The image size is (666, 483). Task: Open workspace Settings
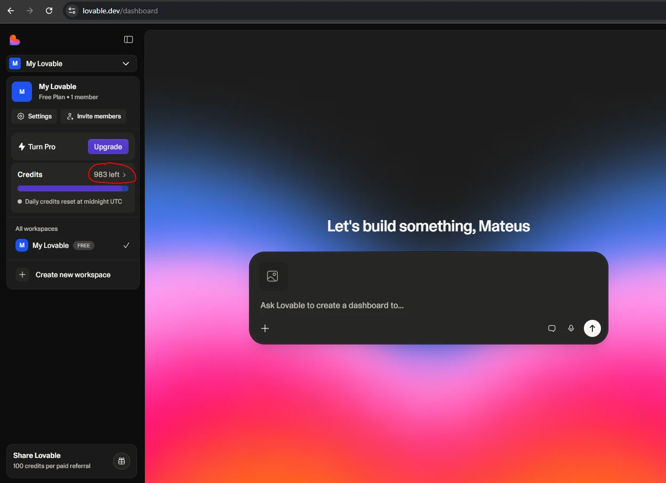click(34, 116)
